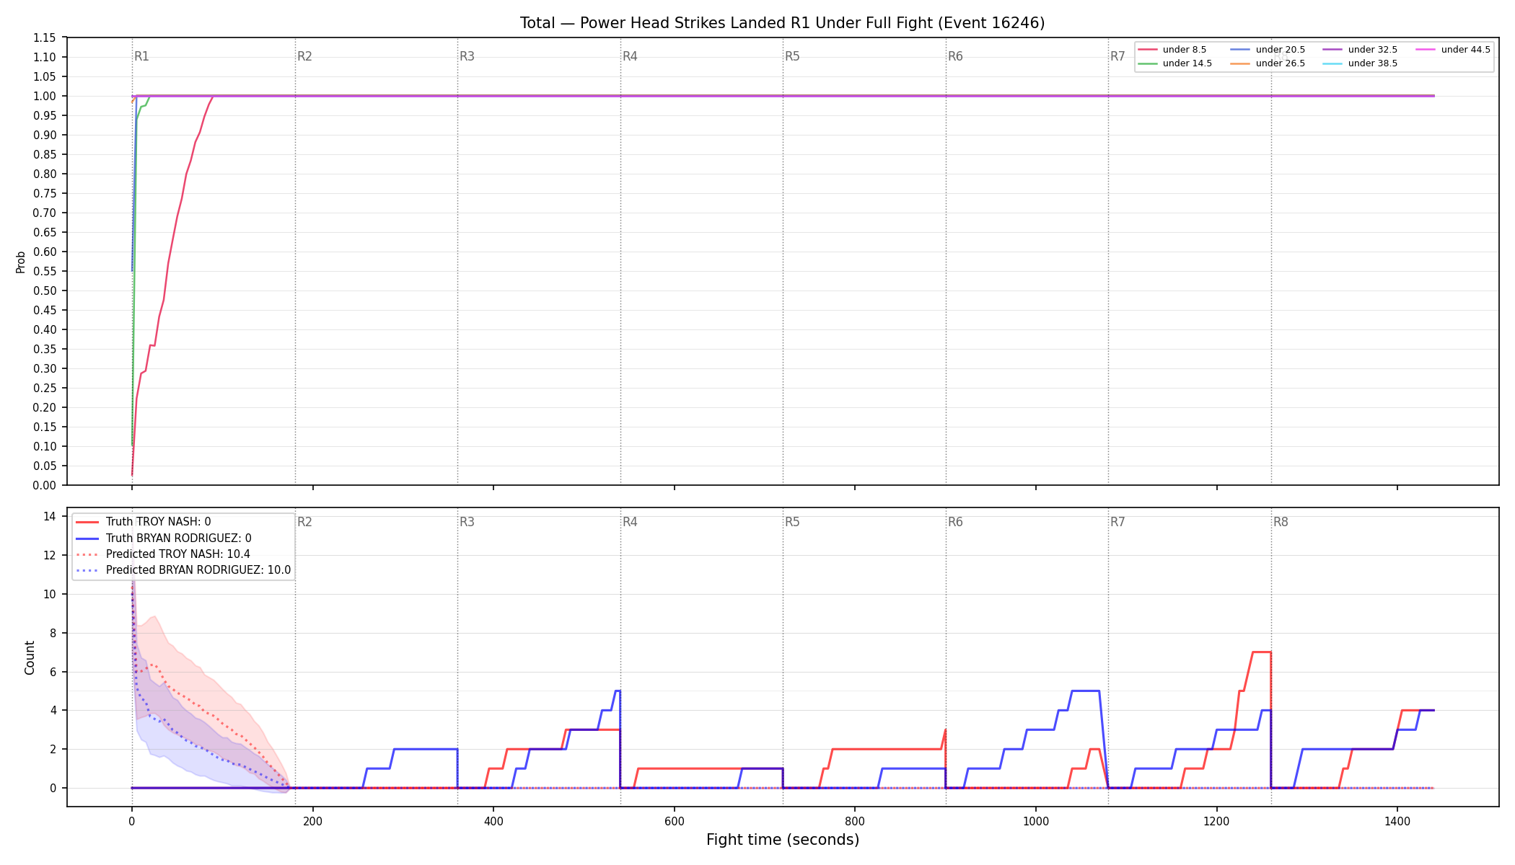1515x865 pixels.
Task: Click the 'Truth BRYAN RODRIGUEZ: 0' legend entry
Action: (x=178, y=538)
